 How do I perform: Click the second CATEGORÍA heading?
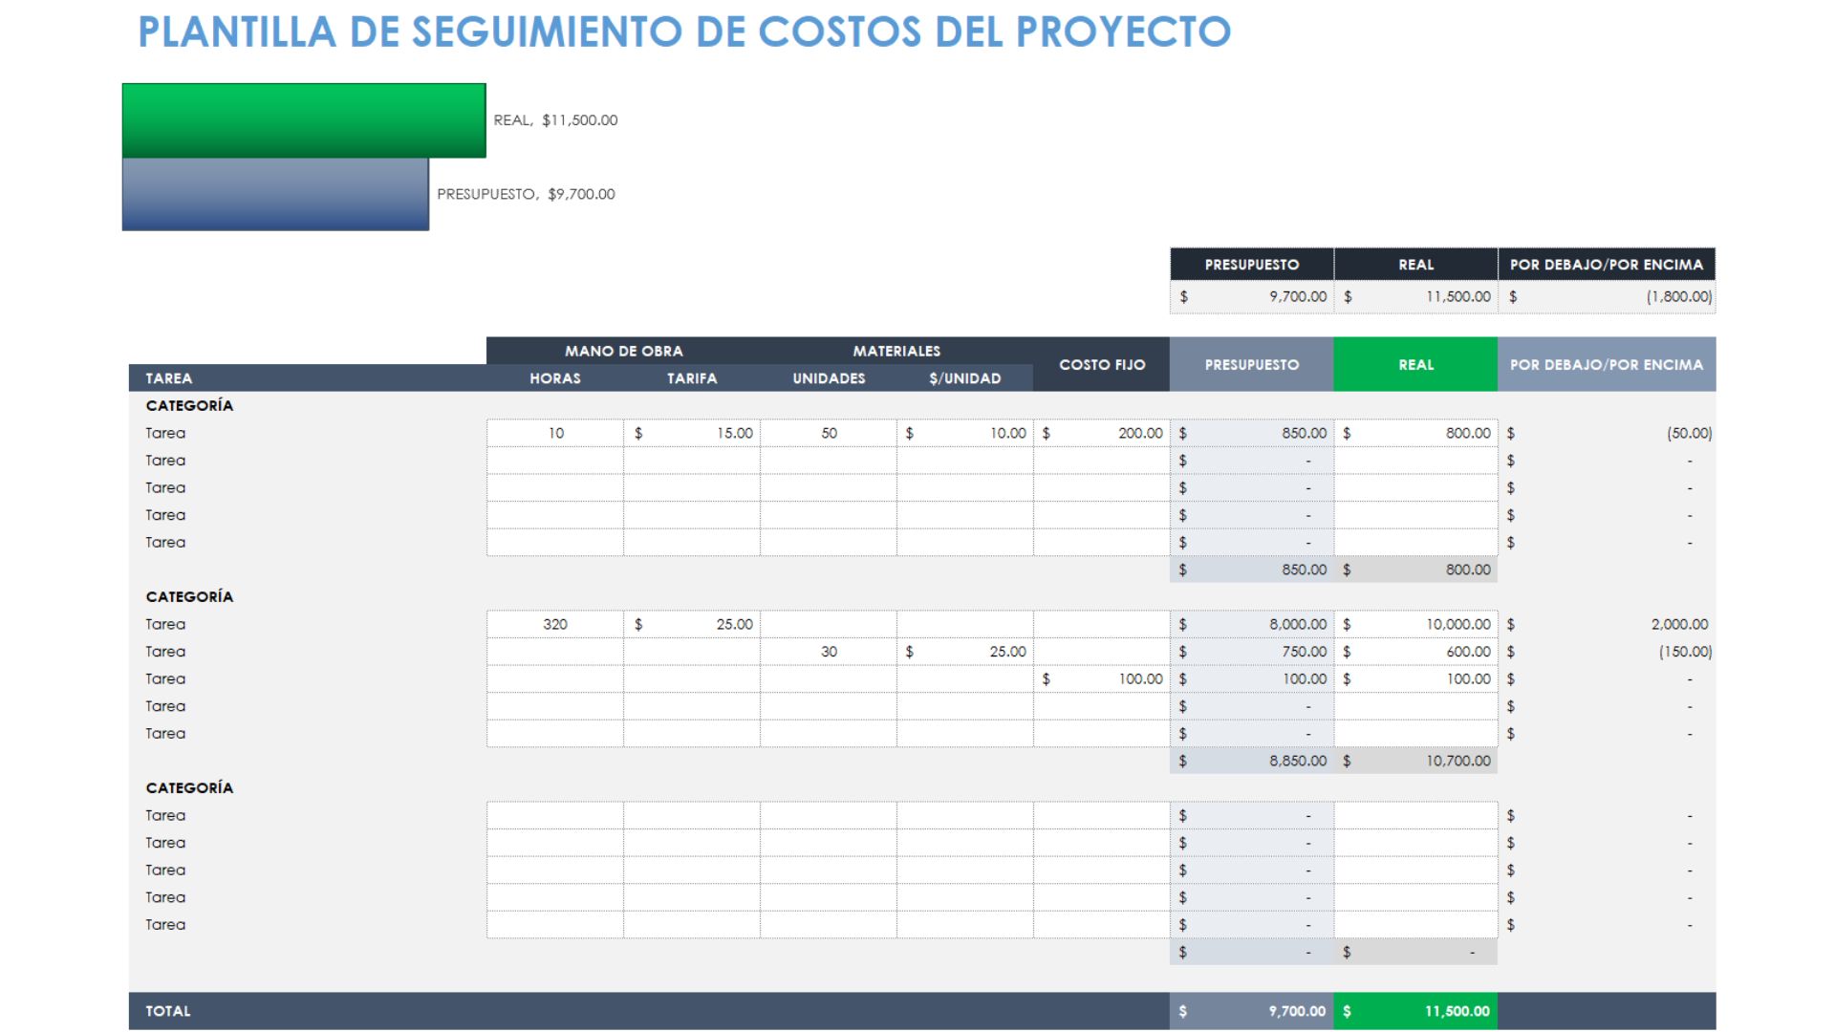[189, 596]
